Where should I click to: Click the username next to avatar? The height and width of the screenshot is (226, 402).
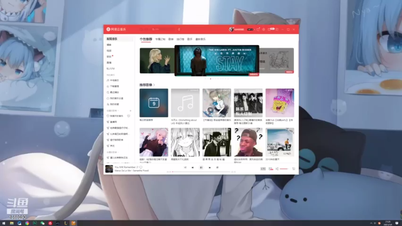coord(239,30)
